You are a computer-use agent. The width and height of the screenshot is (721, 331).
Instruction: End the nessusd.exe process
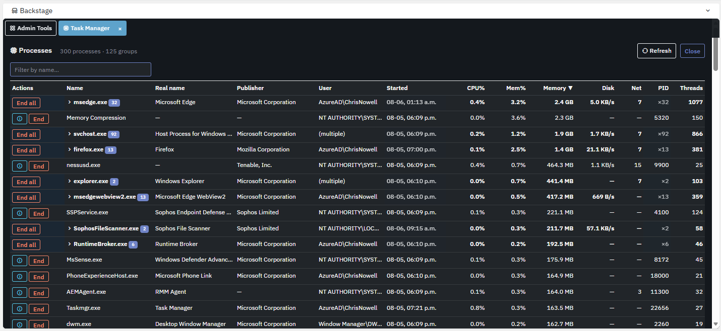39,166
